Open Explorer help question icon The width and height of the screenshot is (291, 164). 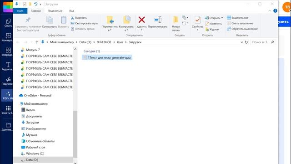pos(275,11)
